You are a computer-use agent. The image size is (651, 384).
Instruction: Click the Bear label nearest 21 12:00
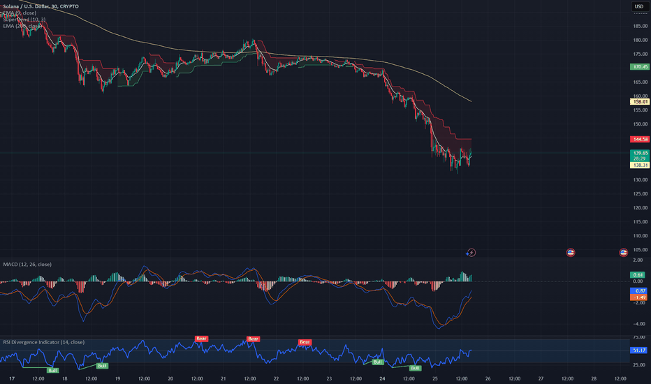coord(254,339)
